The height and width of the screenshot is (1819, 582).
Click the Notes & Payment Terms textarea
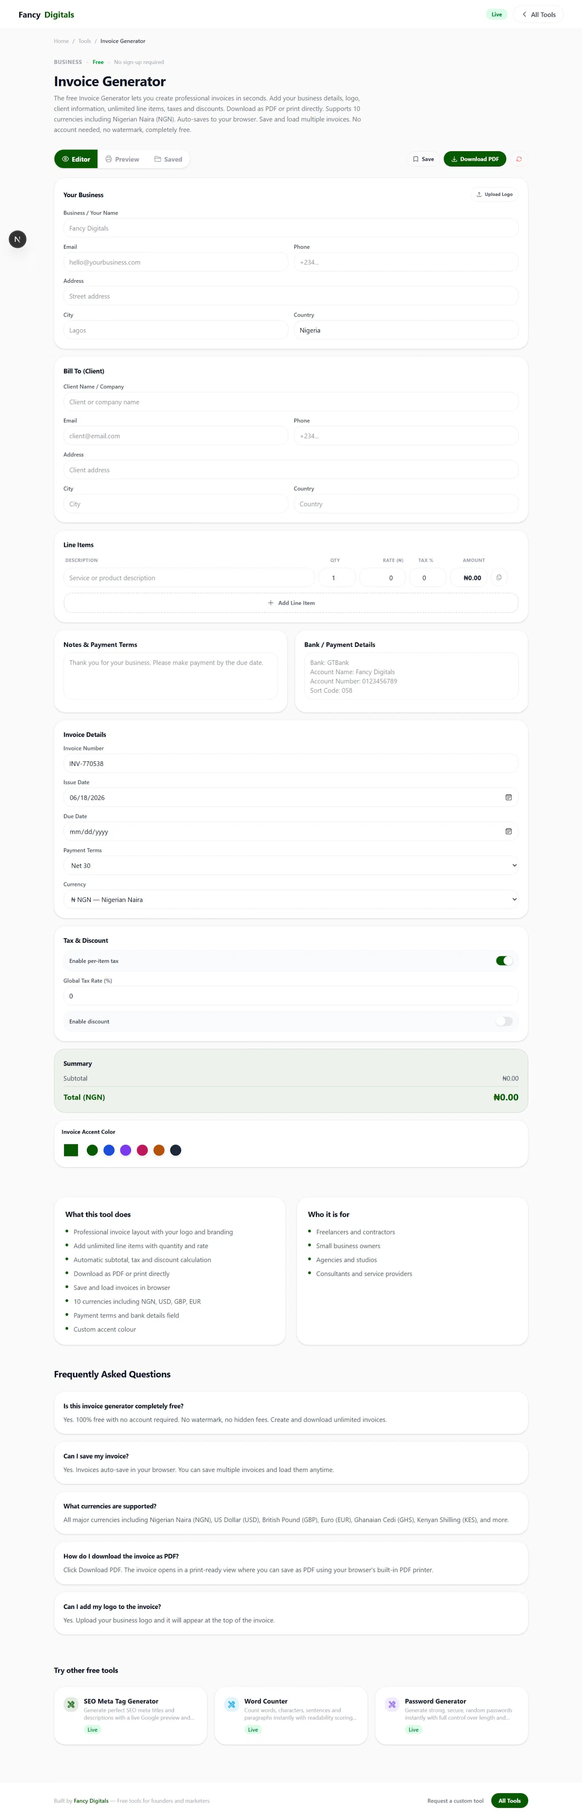(x=171, y=676)
